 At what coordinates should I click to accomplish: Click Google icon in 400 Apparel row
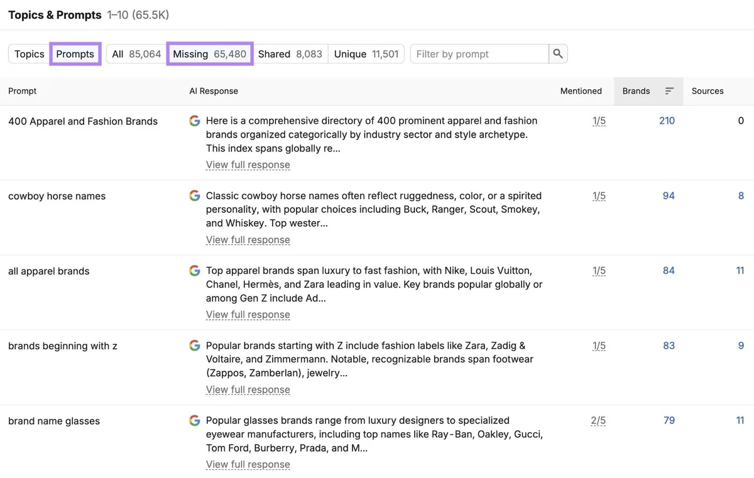[195, 121]
